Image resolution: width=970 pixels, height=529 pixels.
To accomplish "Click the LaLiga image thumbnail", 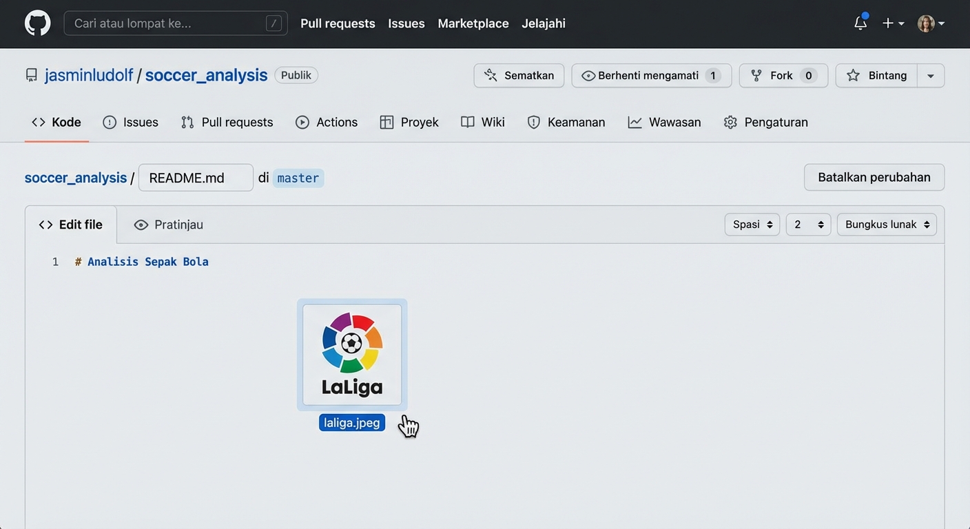I will click(352, 355).
